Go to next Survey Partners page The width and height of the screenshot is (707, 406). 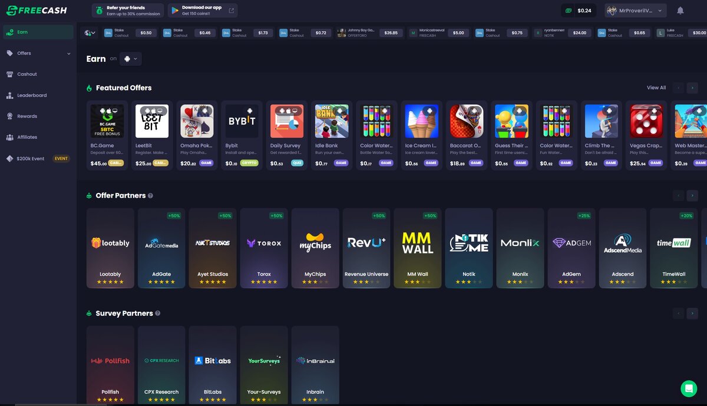coord(692,314)
